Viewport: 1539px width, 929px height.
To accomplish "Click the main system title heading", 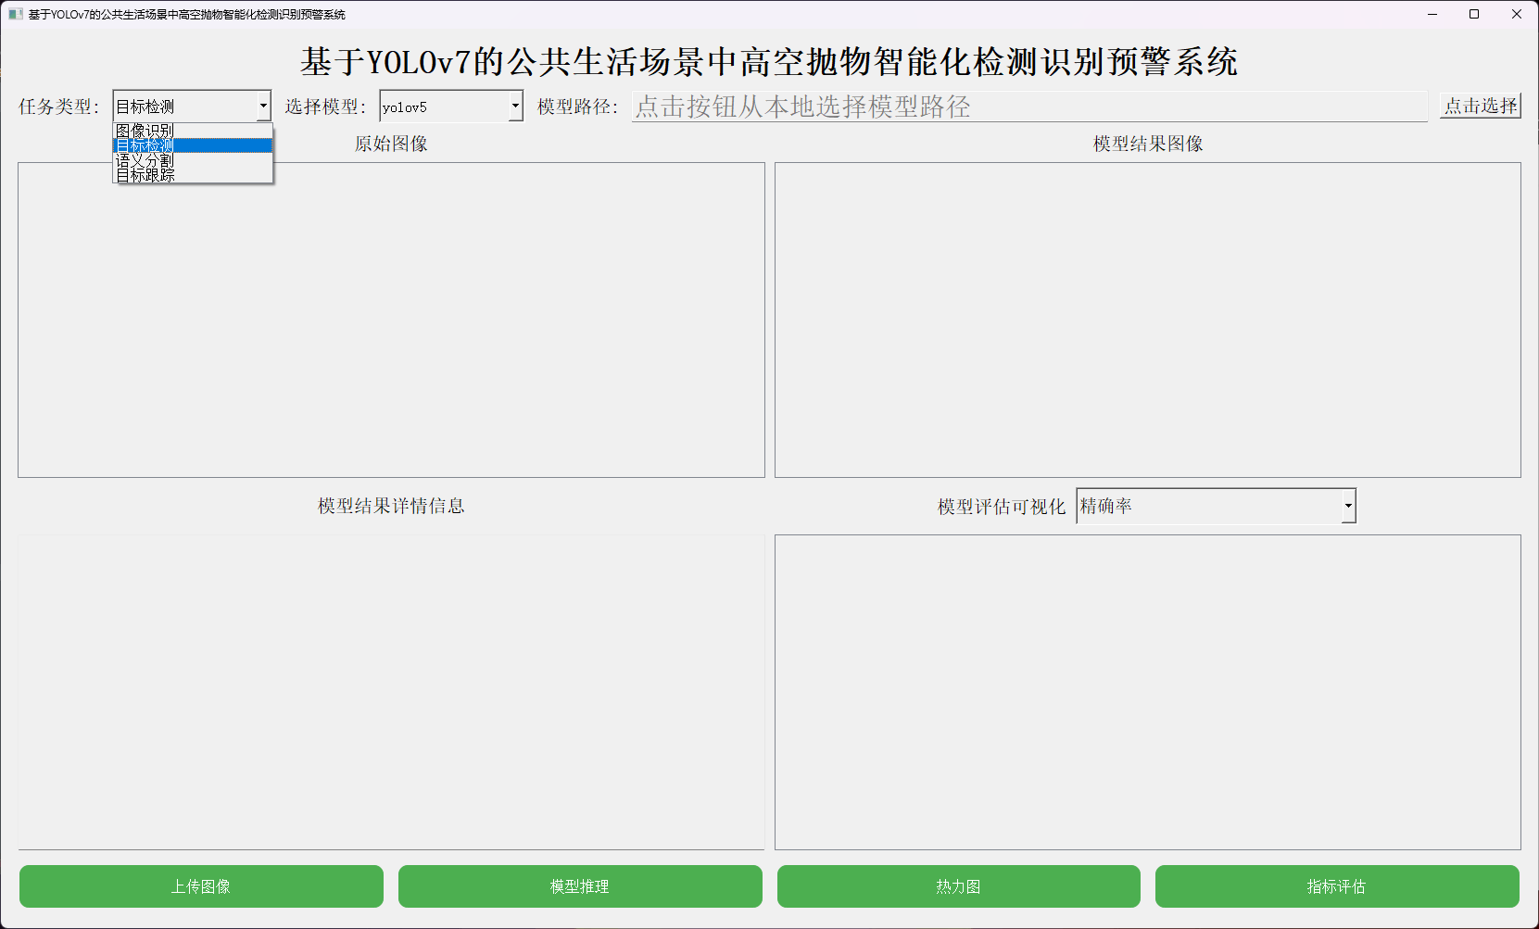I will [769, 62].
